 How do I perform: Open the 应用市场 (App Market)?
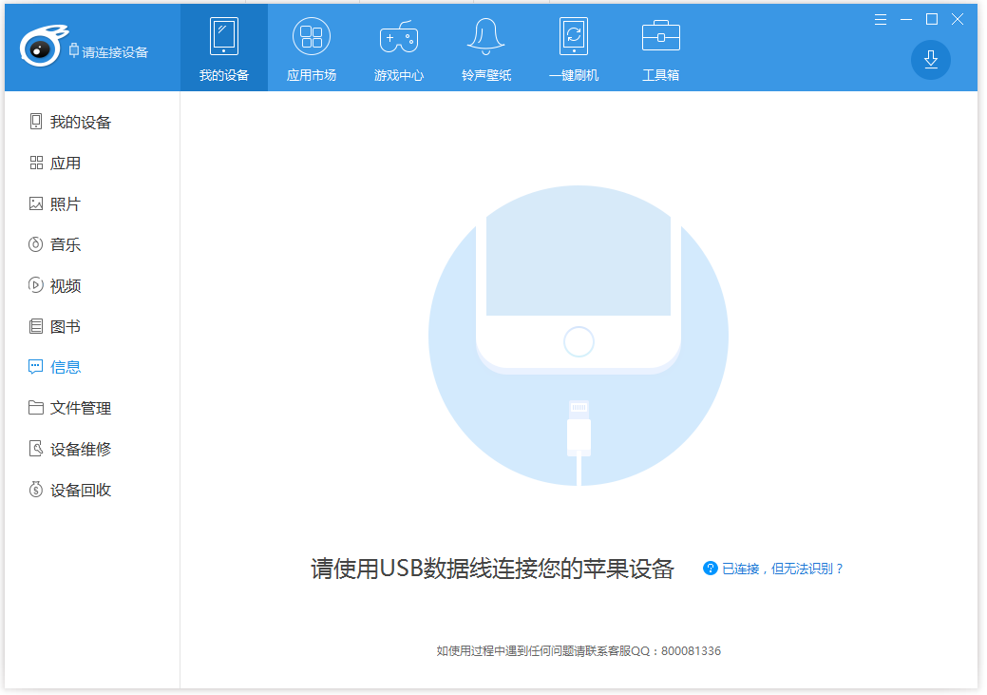click(311, 48)
